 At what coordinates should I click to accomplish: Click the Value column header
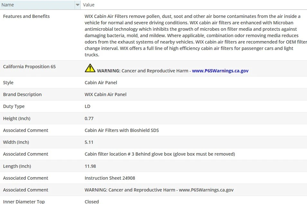pos(89,5)
